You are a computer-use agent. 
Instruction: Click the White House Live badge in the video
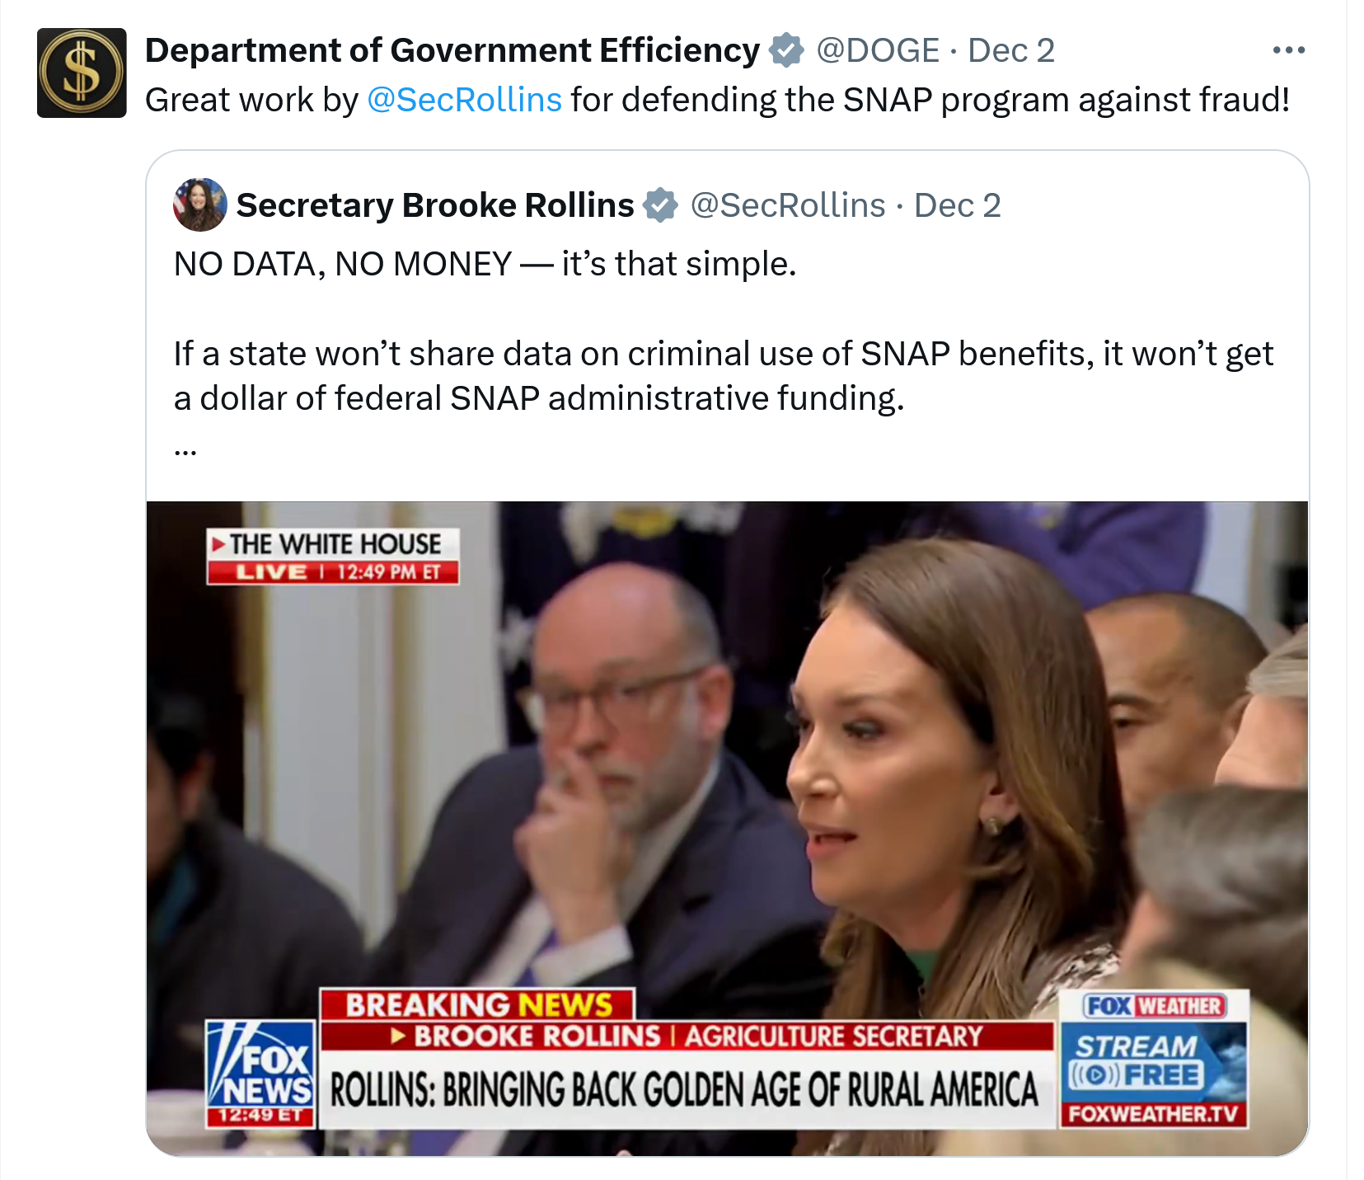pyautogui.click(x=333, y=557)
